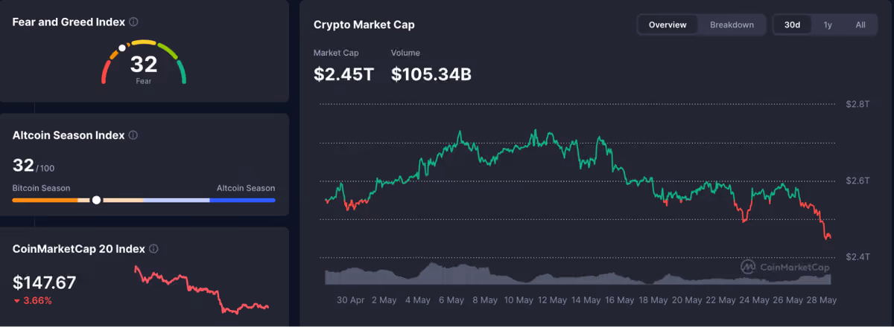Click the $2.45T market cap value
The height and width of the screenshot is (327, 894).
[344, 74]
